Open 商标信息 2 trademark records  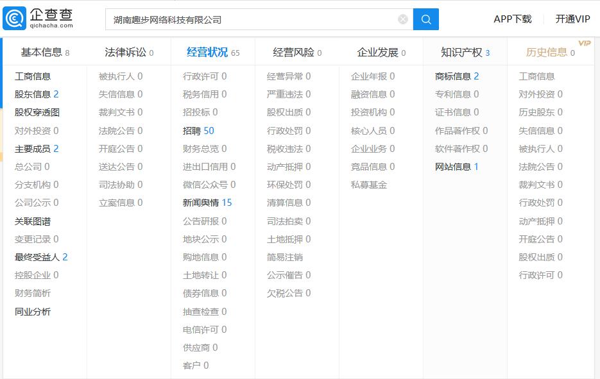coord(456,76)
